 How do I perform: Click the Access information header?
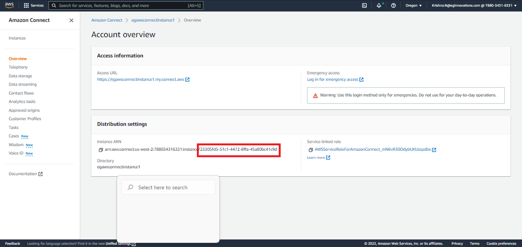[x=120, y=56]
